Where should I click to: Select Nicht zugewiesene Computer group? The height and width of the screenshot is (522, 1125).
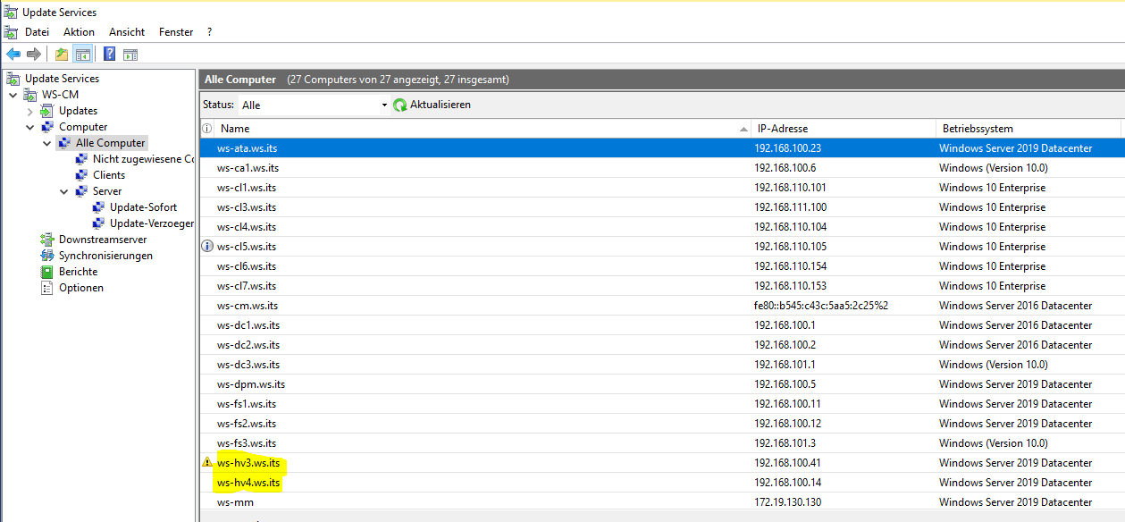pos(143,159)
